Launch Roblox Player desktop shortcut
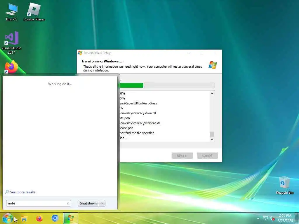 click(34, 12)
